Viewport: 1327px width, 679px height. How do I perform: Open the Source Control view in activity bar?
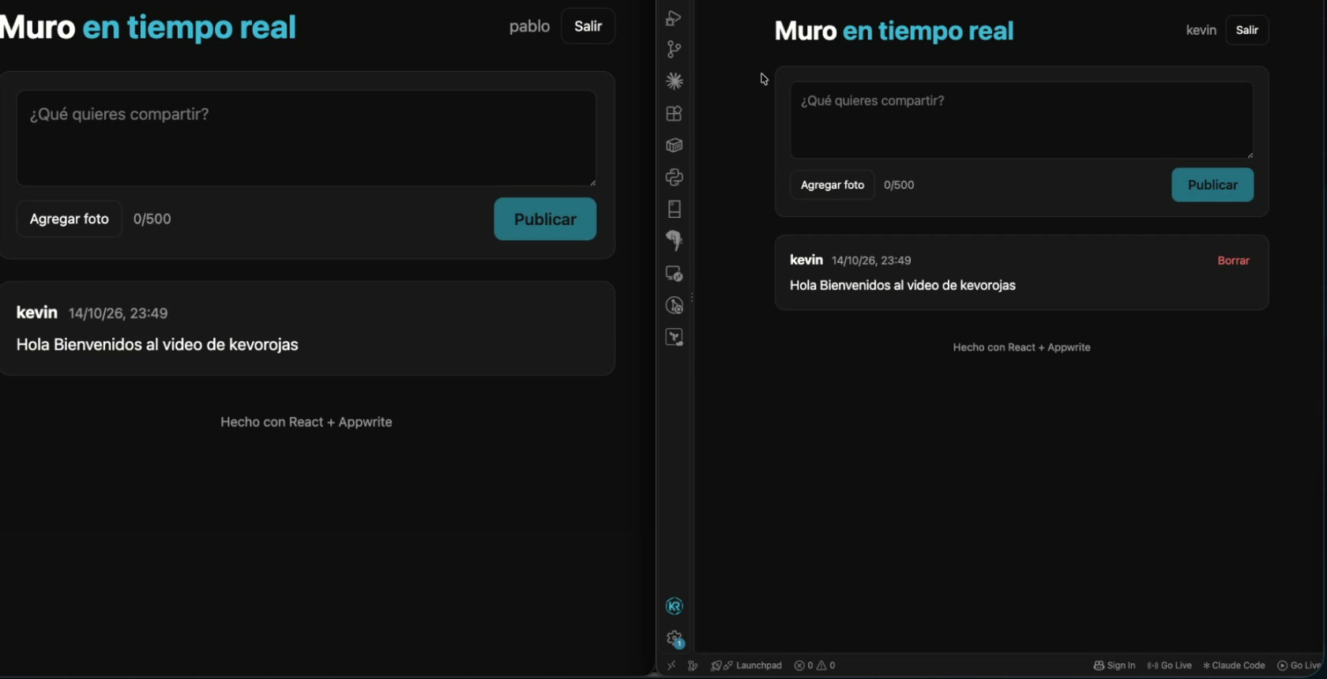click(674, 49)
